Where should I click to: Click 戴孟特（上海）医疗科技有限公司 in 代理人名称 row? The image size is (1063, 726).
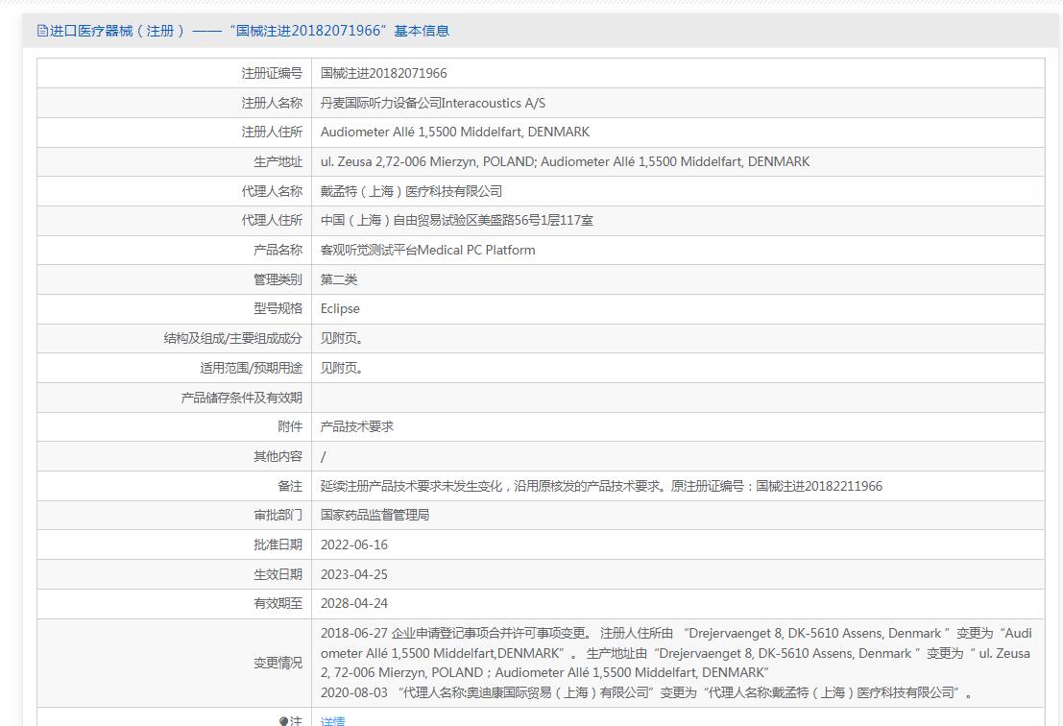click(x=412, y=191)
